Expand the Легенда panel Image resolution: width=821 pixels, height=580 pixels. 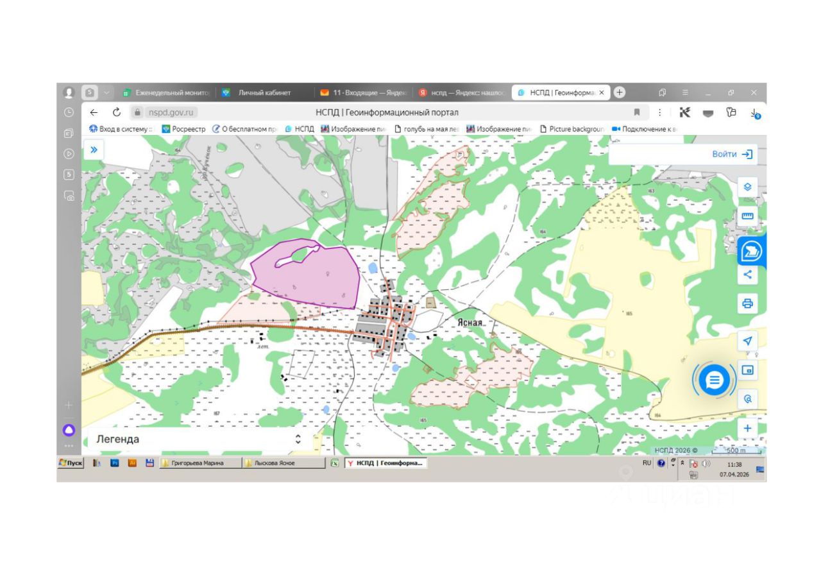(x=198, y=439)
